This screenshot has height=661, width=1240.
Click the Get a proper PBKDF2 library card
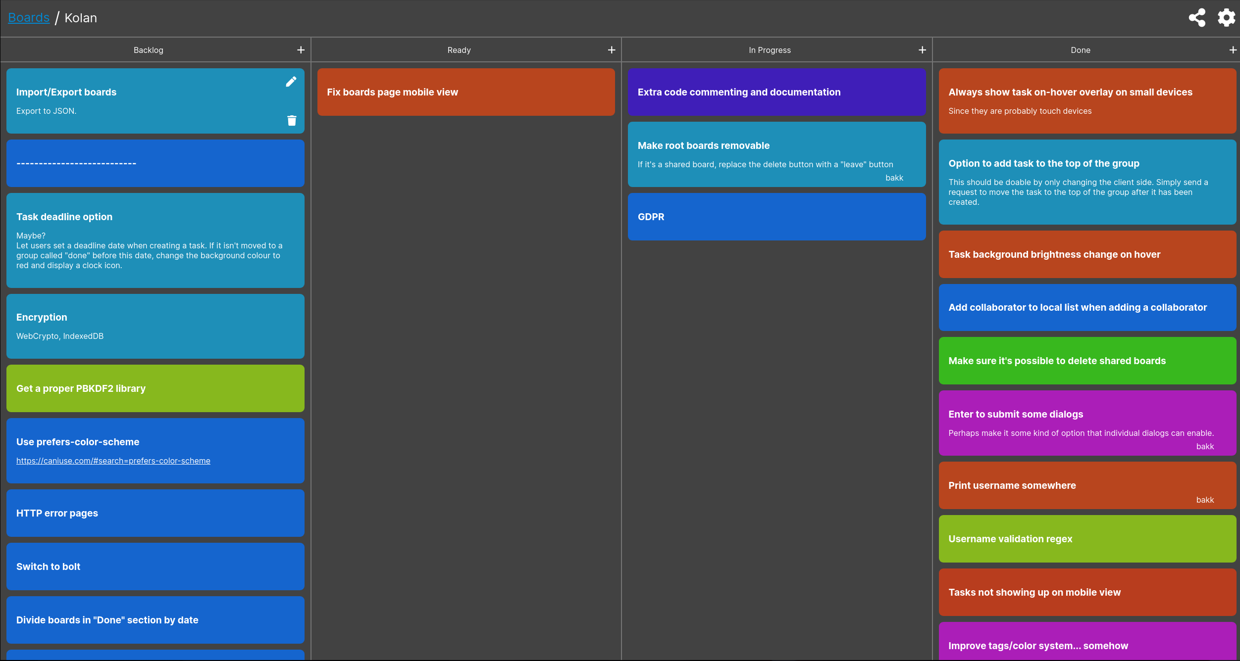155,388
